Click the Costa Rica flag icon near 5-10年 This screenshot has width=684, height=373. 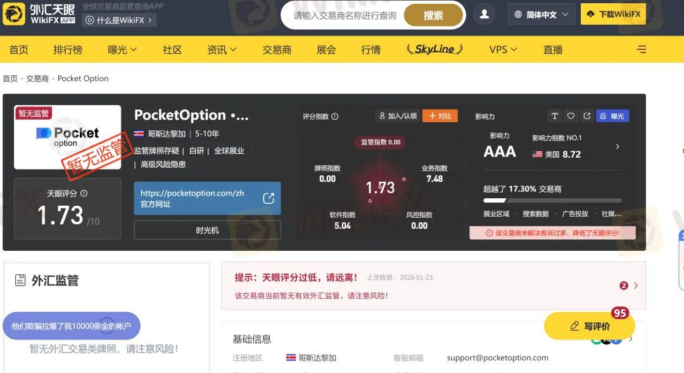pyautogui.click(x=139, y=134)
